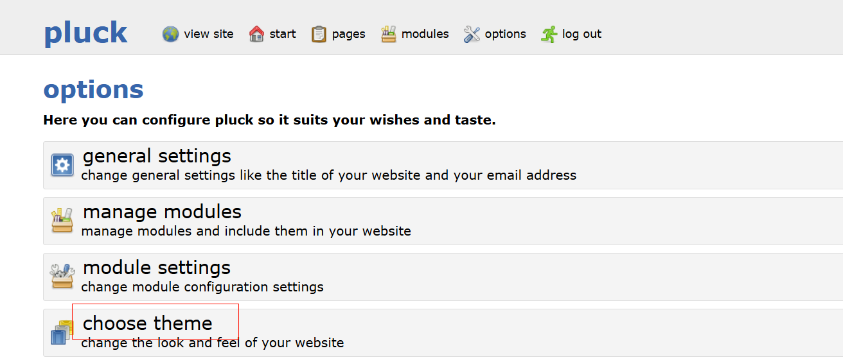Select "log out" text in the menu
This screenshot has height=362, width=843.
pyautogui.click(x=581, y=34)
